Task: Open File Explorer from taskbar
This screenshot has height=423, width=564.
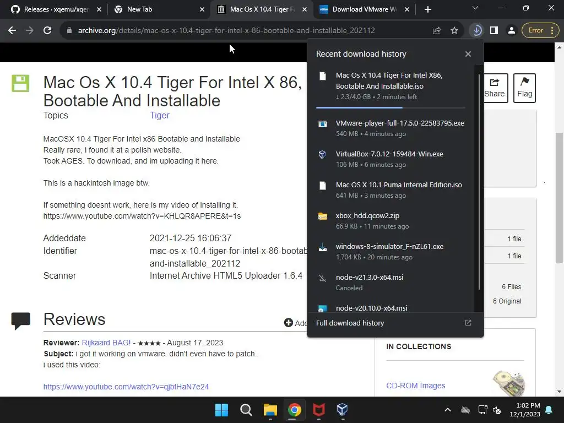Action: tap(270, 410)
